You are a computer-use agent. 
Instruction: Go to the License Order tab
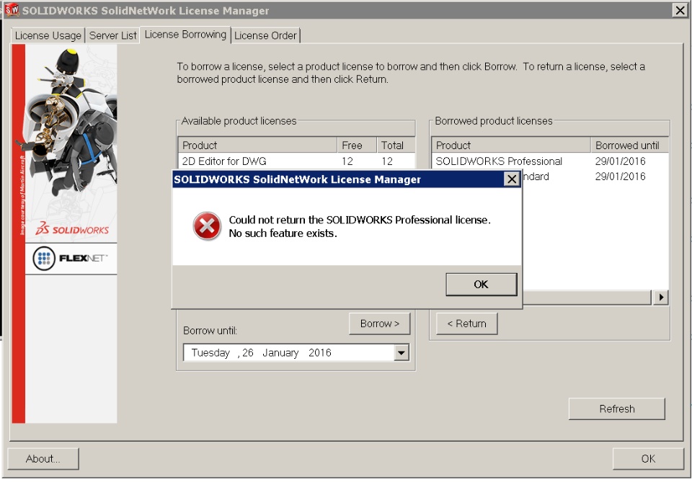tap(265, 35)
